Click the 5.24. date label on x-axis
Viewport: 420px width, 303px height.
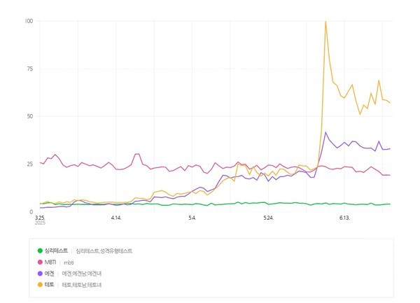point(269,218)
